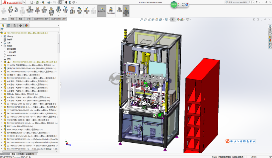
Task: Click the Mate paperclip tool
Action: click(16, 10)
